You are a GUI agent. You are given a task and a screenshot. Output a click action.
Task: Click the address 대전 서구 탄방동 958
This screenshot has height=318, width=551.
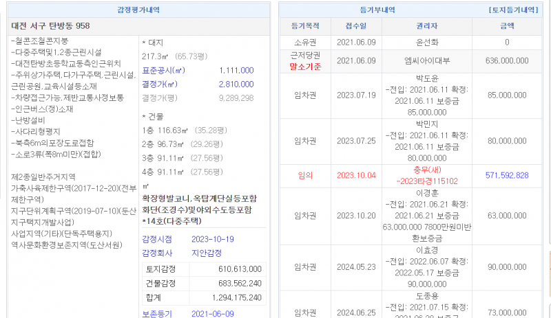(50, 25)
